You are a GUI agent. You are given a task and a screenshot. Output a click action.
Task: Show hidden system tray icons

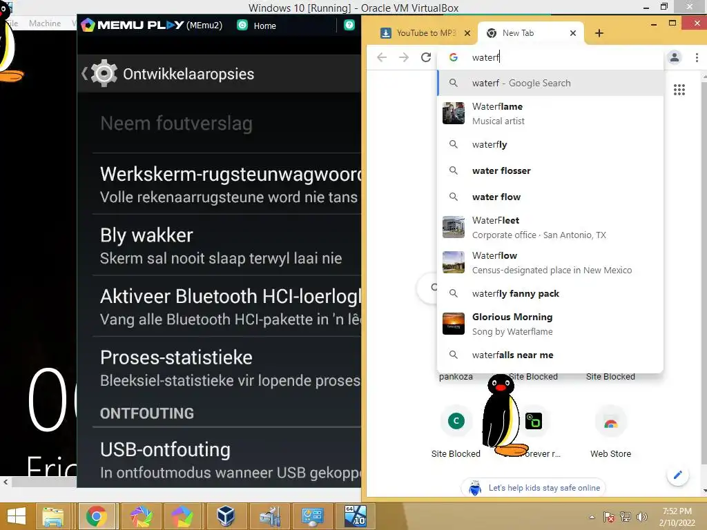click(x=592, y=517)
